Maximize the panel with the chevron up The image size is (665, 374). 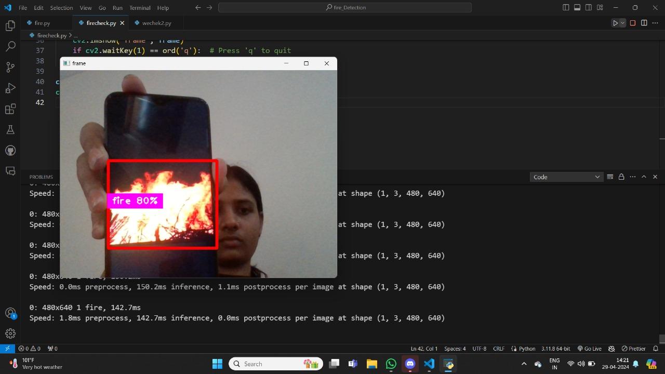coord(644,177)
